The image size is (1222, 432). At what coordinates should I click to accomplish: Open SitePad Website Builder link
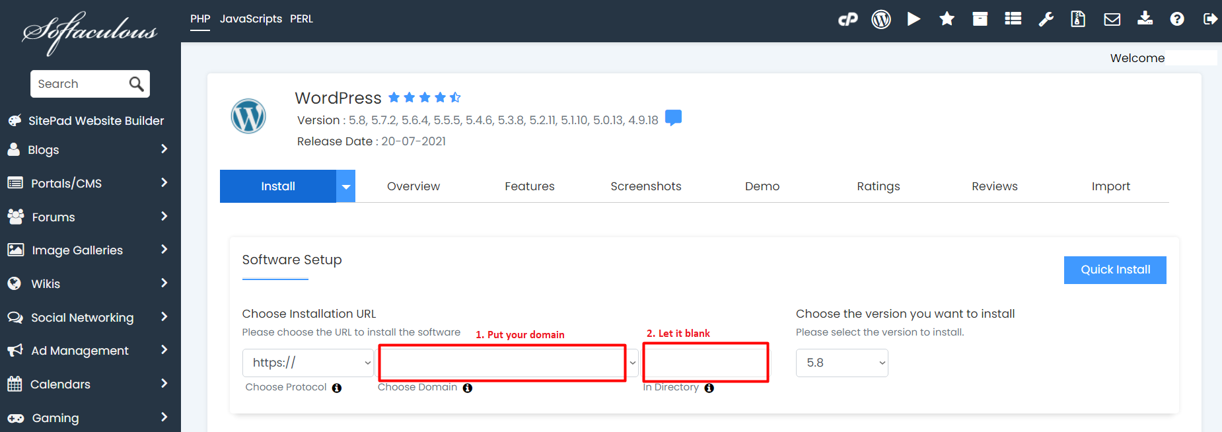(x=96, y=121)
